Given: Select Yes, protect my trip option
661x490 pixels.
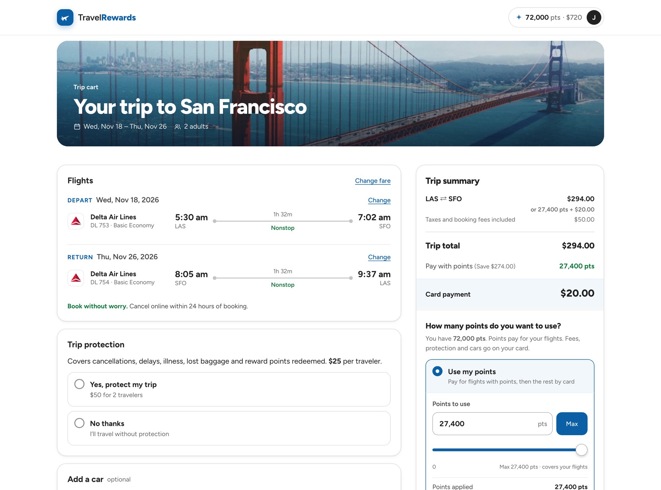Looking at the screenshot, I should point(229,389).
